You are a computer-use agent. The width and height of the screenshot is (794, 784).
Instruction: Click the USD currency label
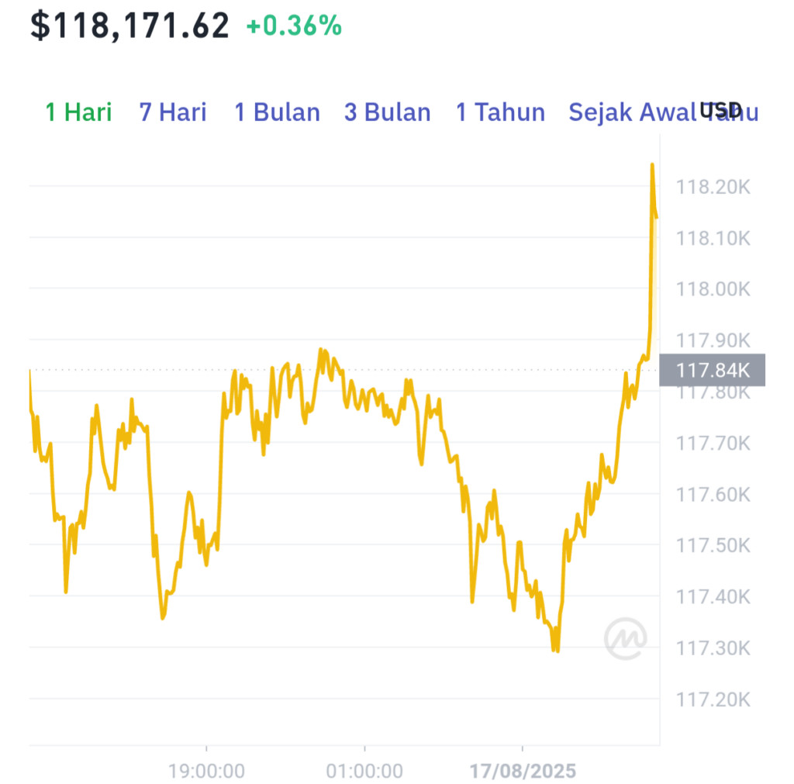[x=720, y=110]
